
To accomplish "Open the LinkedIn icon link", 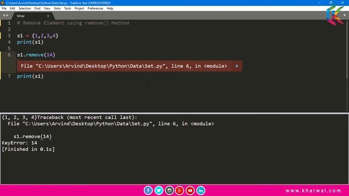I will [201, 191].
